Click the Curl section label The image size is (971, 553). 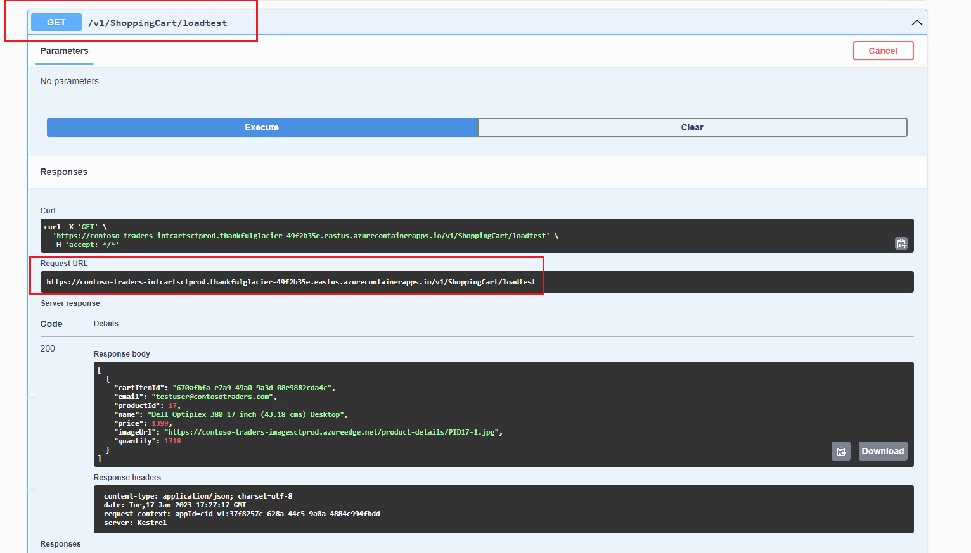click(48, 211)
